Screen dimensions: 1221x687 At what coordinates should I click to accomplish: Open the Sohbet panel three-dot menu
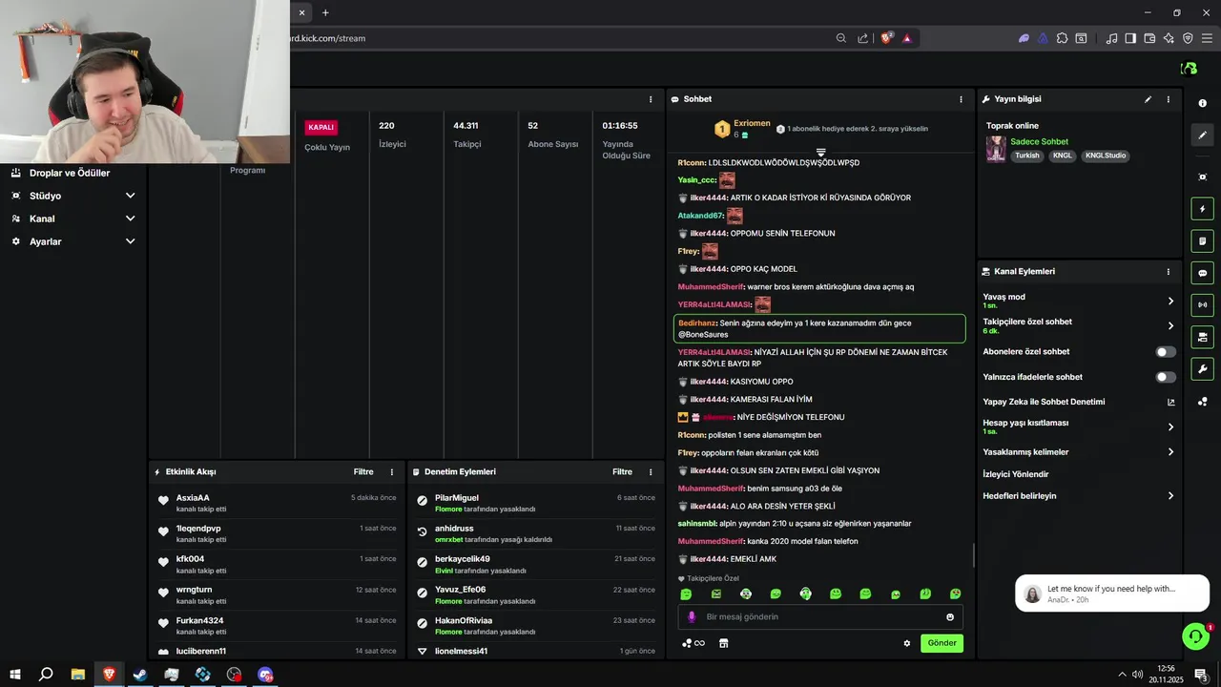[961, 99]
